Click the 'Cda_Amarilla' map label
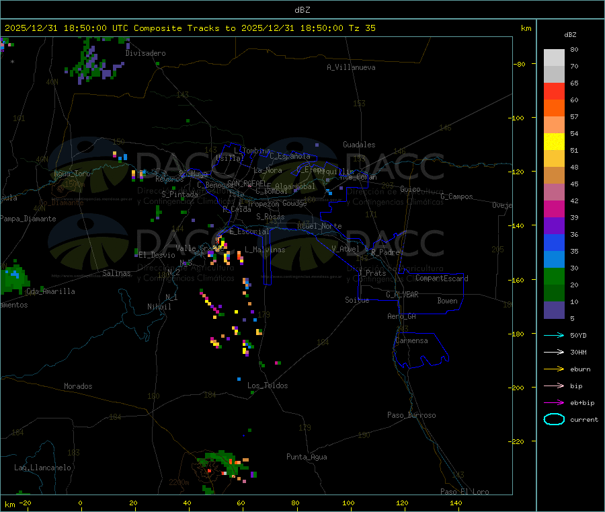The width and height of the screenshot is (605, 512). (x=51, y=291)
